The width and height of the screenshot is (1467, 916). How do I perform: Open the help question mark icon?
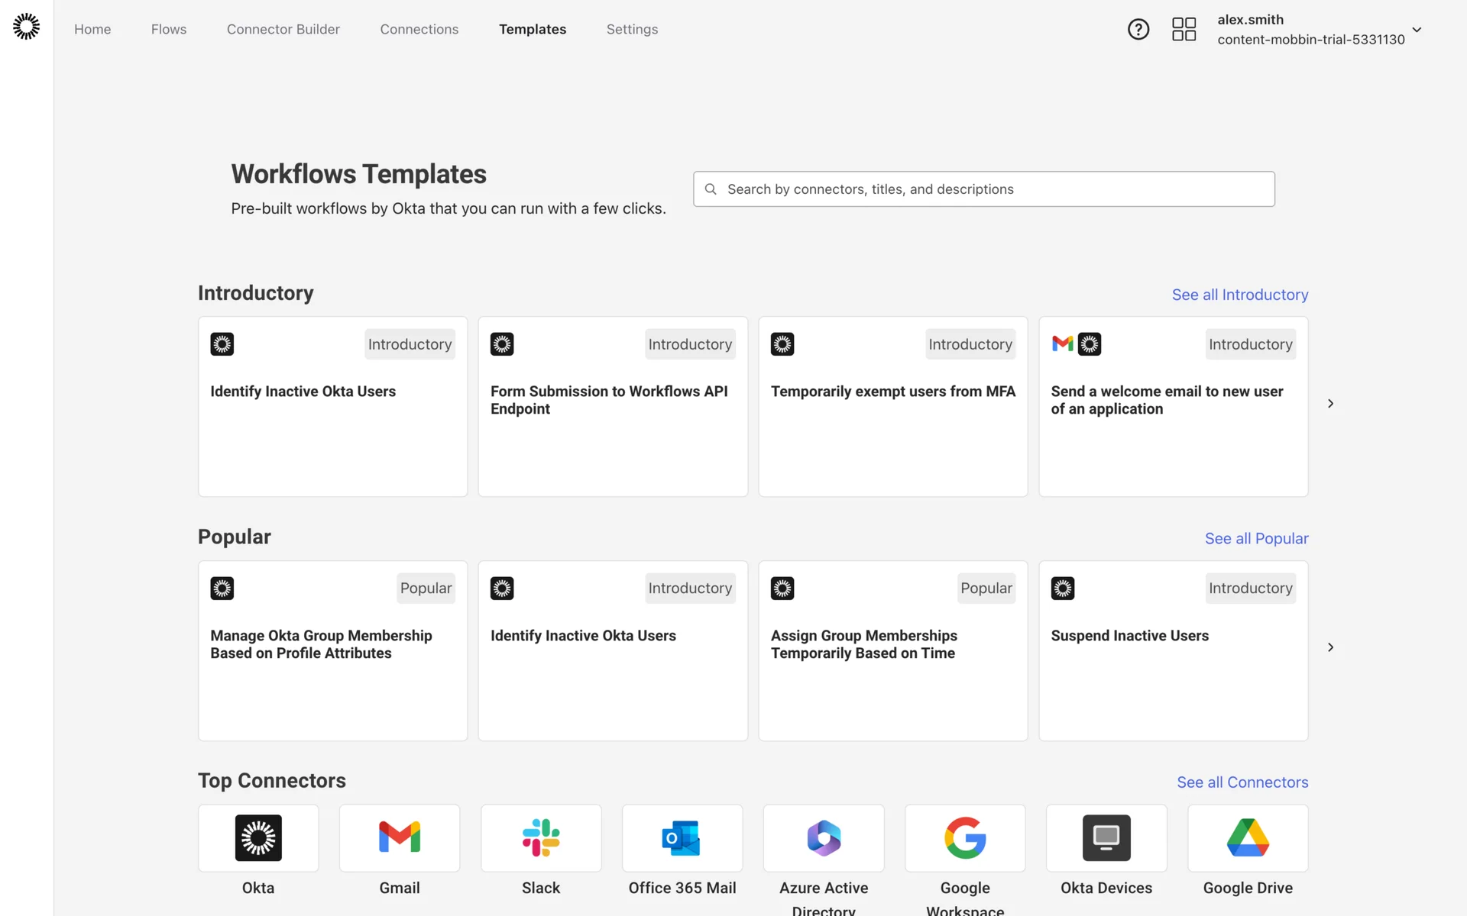(x=1138, y=29)
